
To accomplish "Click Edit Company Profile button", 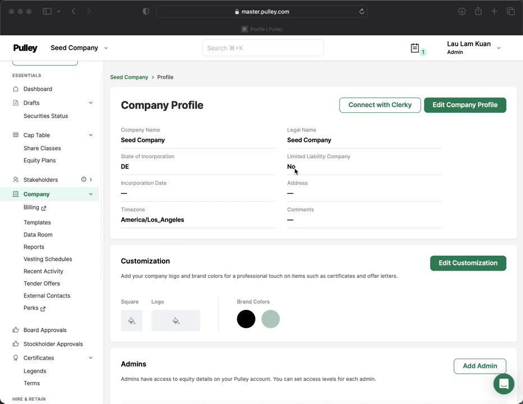I will 465,105.
